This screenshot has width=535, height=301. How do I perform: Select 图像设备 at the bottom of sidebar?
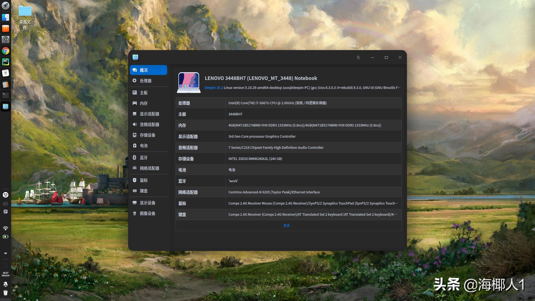tap(148, 213)
